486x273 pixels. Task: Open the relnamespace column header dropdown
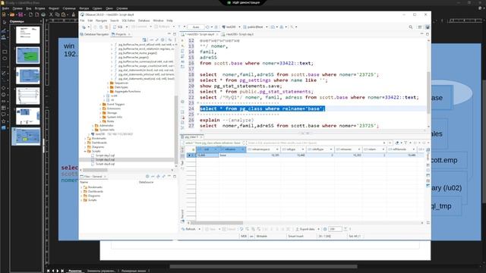coord(277,149)
